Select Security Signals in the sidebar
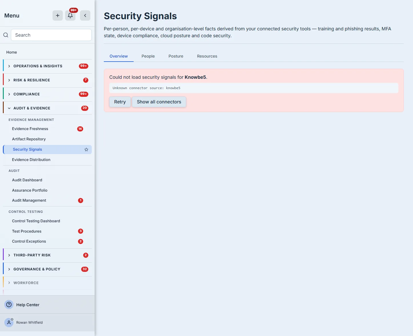Screen dimensions: 413x336 47,150
